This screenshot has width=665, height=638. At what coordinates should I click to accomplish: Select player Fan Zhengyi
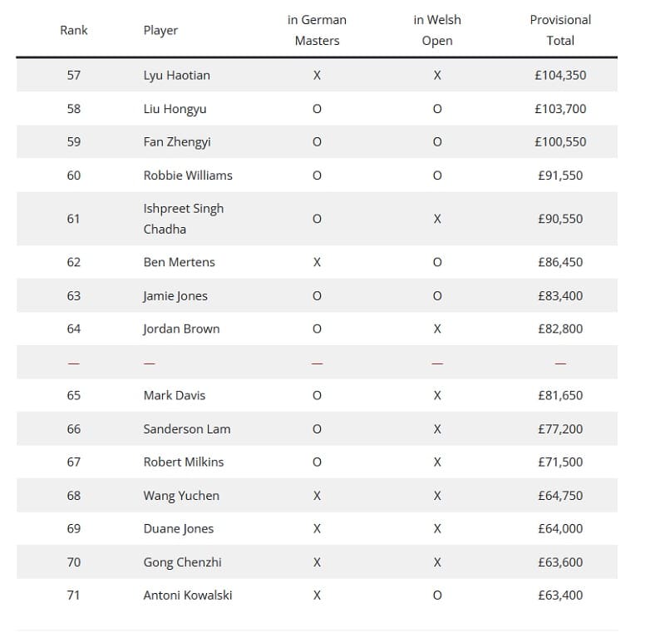pyautogui.click(x=177, y=141)
